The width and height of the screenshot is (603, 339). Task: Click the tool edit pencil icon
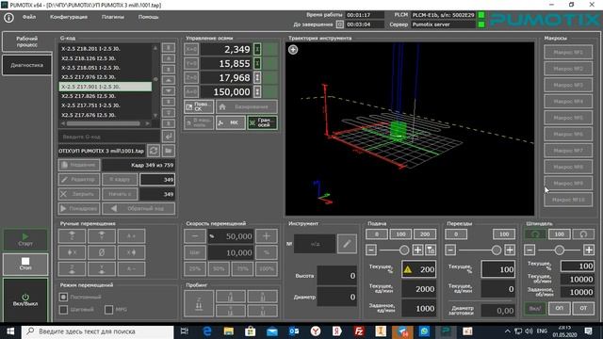[x=347, y=244]
